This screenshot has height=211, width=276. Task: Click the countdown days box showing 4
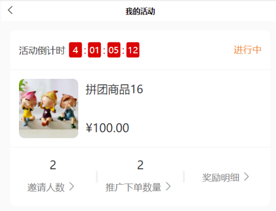click(75, 50)
